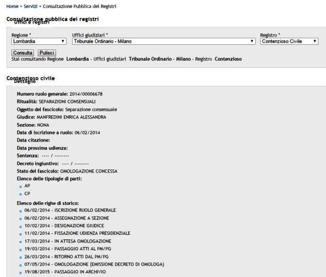Click the history row RITORNO ATTI DAL PM/PG
Screen dimensions: 326x277
point(67,257)
